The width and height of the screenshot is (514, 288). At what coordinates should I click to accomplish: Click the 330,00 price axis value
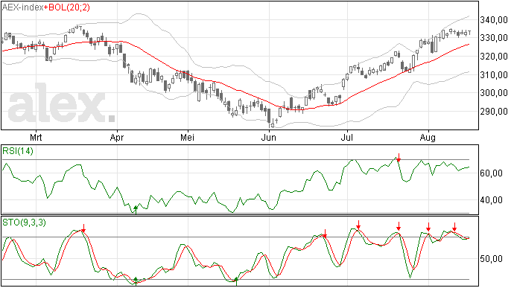(x=494, y=38)
